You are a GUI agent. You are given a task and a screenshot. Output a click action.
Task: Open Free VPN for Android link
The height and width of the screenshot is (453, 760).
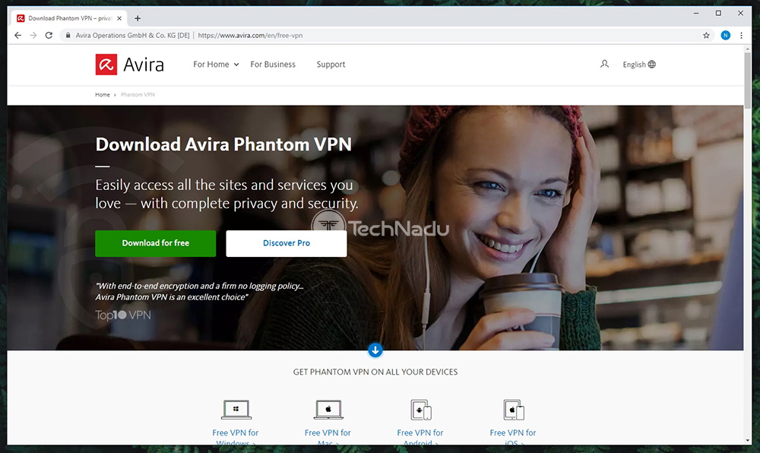pos(420,438)
